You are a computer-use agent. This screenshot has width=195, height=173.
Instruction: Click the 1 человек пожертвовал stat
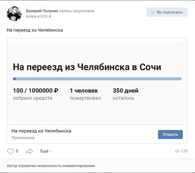click(85, 94)
